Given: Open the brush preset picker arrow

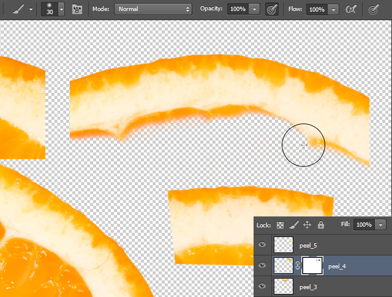Looking at the screenshot, I should click(x=61, y=10).
